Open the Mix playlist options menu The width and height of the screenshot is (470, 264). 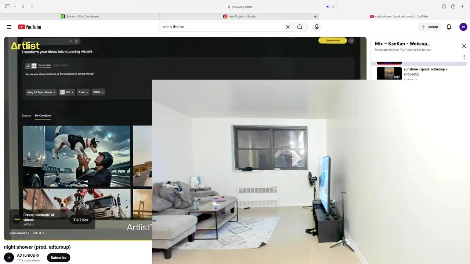[x=464, y=57]
